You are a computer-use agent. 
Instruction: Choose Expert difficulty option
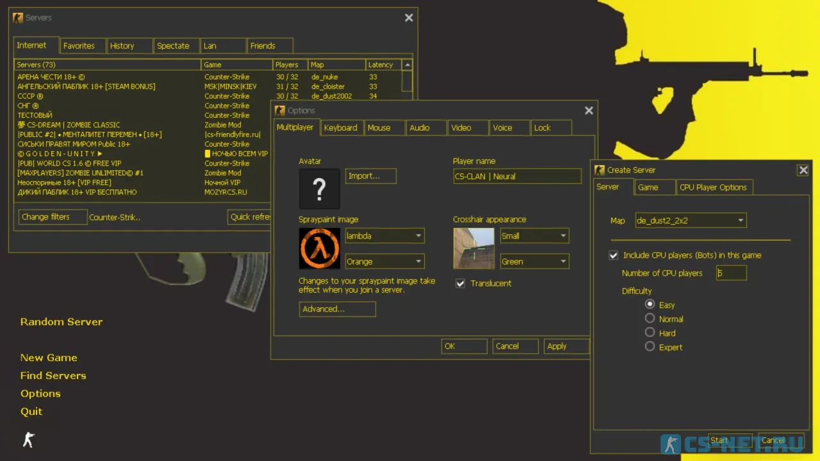(650, 346)
